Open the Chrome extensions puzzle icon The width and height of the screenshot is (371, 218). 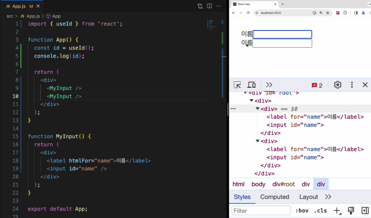[345, 13]
